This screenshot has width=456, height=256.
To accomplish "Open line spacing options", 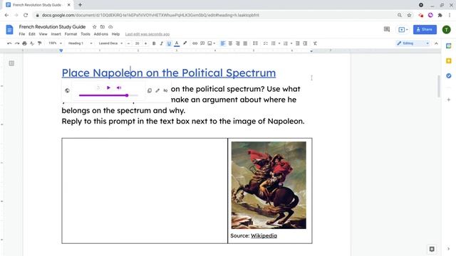I will [255, 43].
